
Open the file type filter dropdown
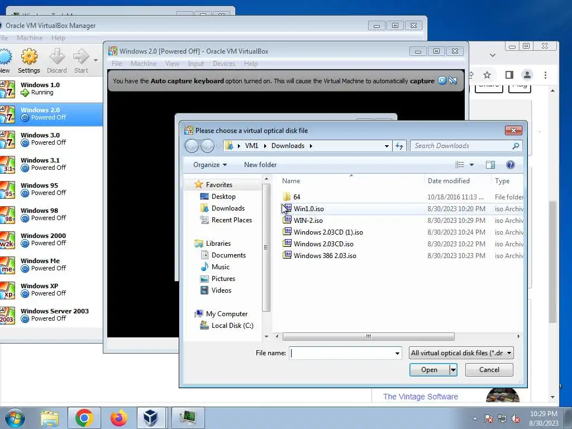[x=461, y=353]
